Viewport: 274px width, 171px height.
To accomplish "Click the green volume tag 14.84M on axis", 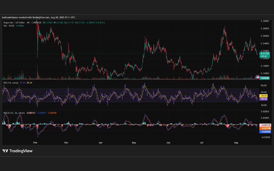I will pos(264,78).
